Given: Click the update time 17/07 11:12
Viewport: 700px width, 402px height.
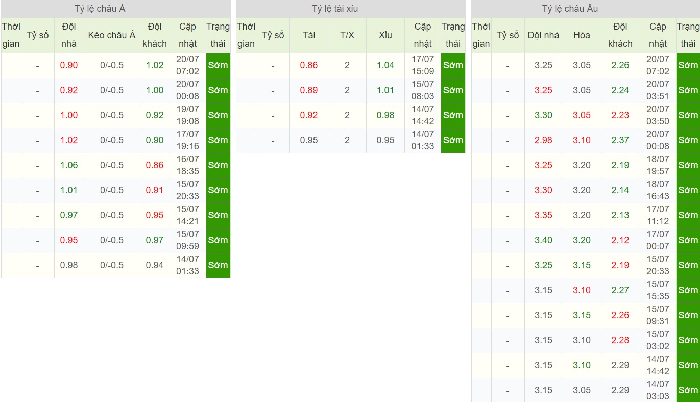Looking at the screenshot, I should tap(658, 215).
